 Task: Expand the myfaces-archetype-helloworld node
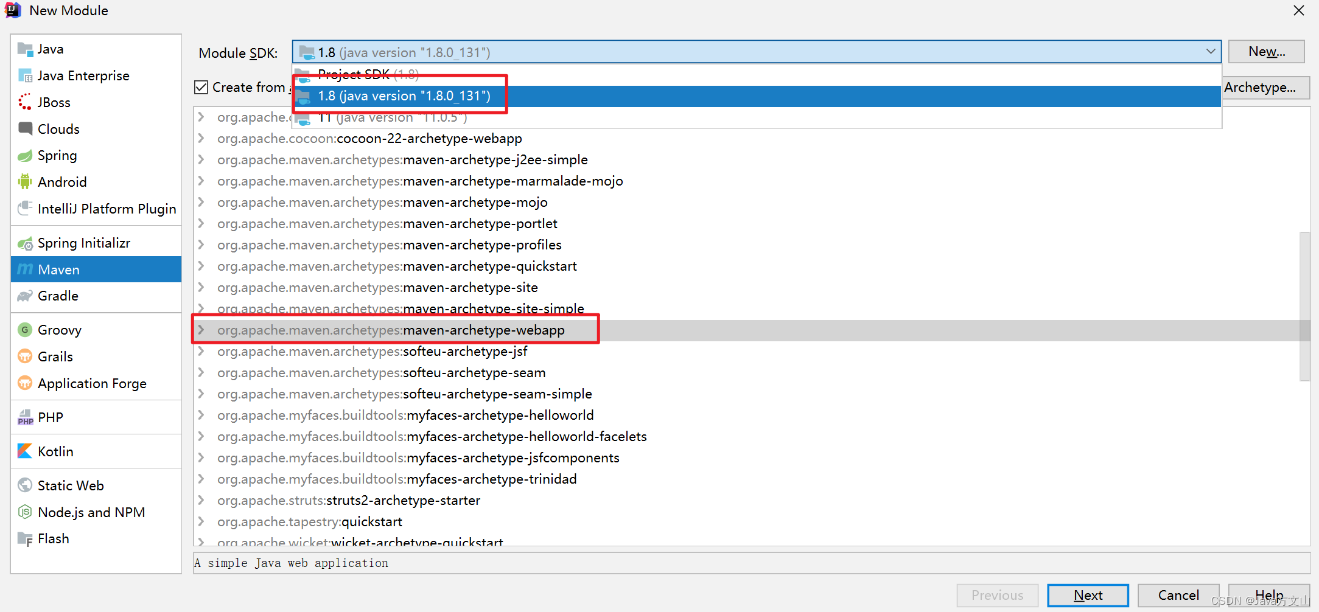(x=201, y=416)
